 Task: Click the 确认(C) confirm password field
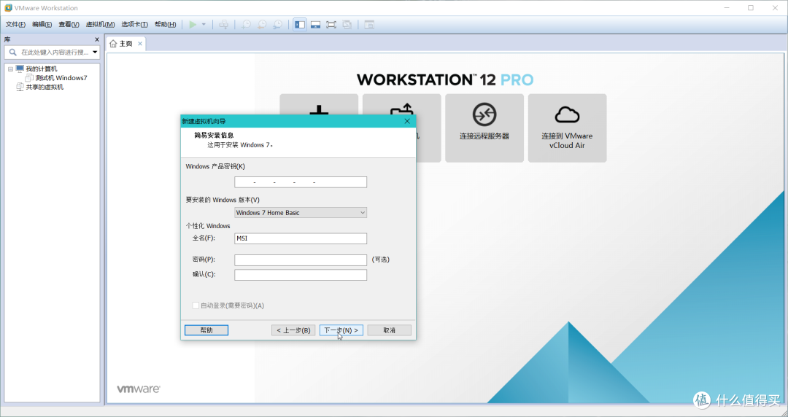301,275
